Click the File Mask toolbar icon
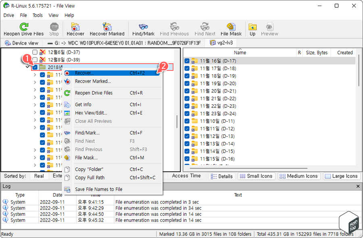This screenshot has width=363, height=238. click(x=231, y=28)
